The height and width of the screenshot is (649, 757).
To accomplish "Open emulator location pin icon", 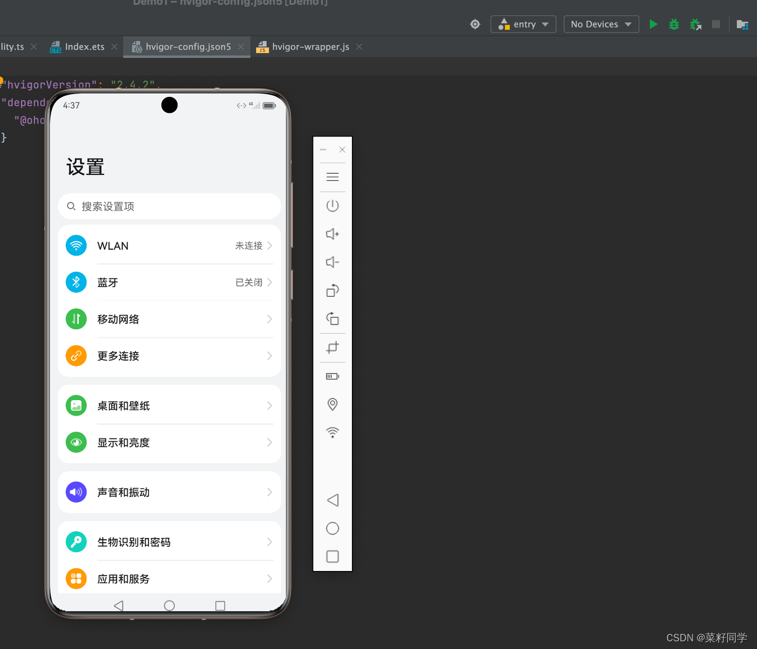I will [332, 404].
